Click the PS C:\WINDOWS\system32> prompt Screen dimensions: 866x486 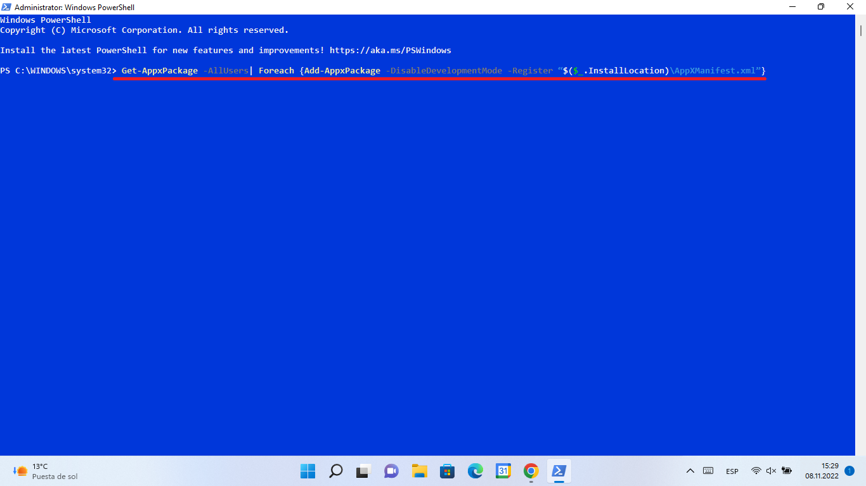(58, 70)
